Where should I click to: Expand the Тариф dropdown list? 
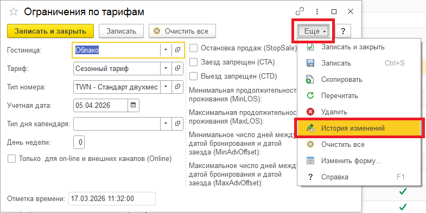[166, 68]
